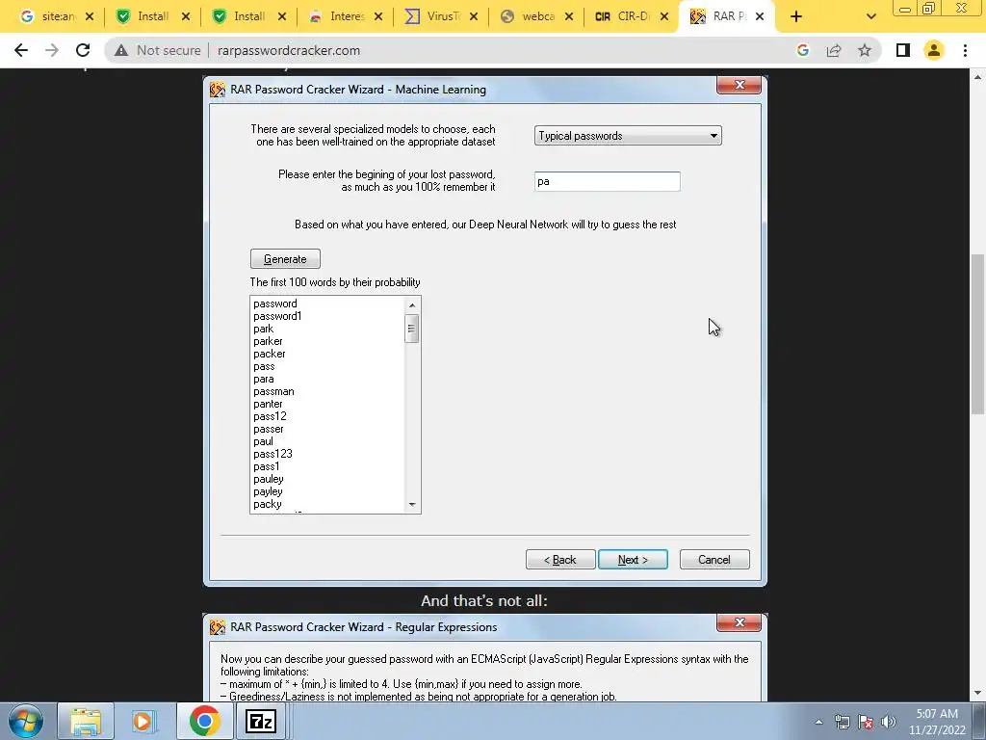Click the word list scroll down arrow
Viewport: 986px width, 740px height.
coord(412,505)
